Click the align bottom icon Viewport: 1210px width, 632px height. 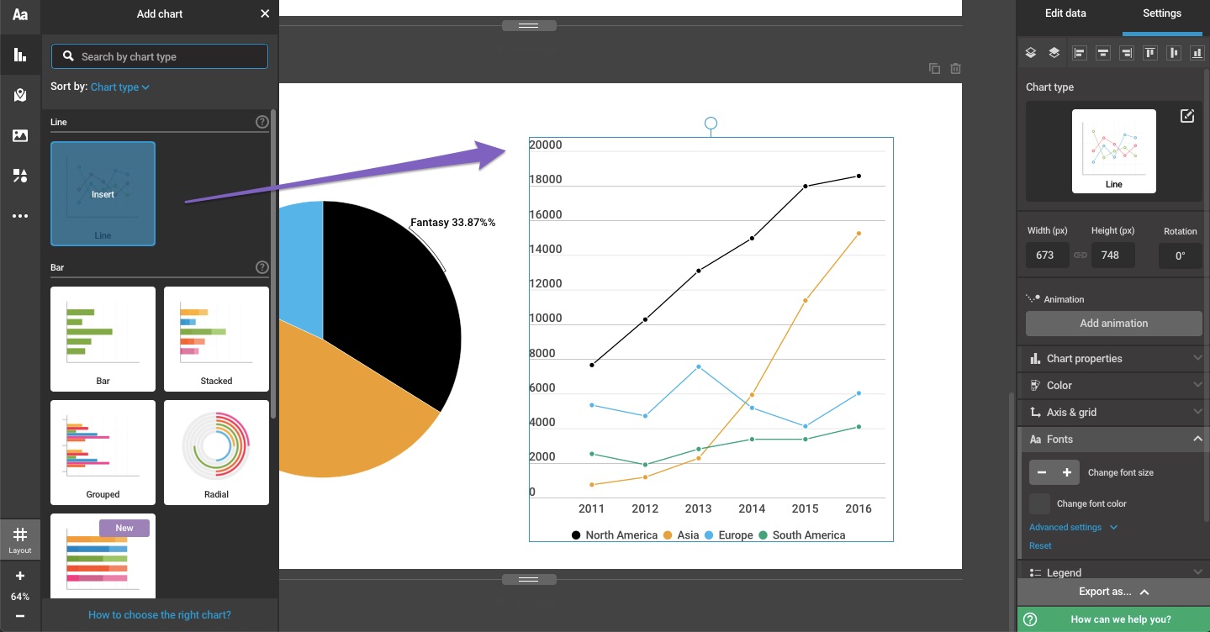click(1197, 53)
